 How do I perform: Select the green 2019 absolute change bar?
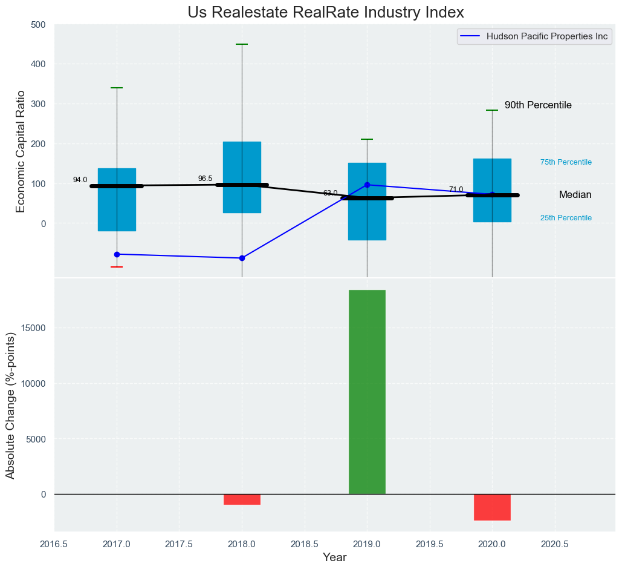[367, 392]
